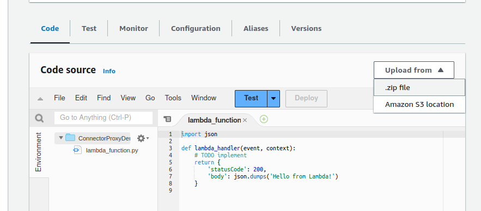Click the Info link beside Code source

coord(109,71)
